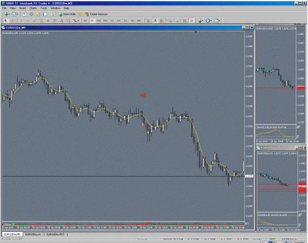Select the Candlesticks display icon

155,21
